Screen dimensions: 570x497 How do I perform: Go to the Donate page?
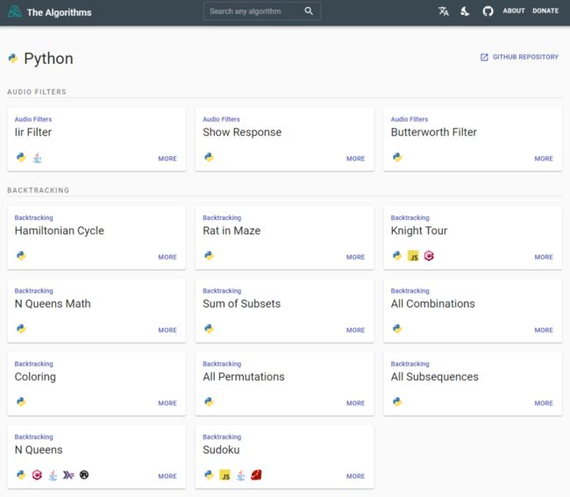coord(545,11)
